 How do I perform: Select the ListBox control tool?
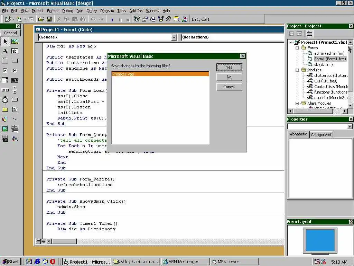pyautogui.click(x=15, y=80)
